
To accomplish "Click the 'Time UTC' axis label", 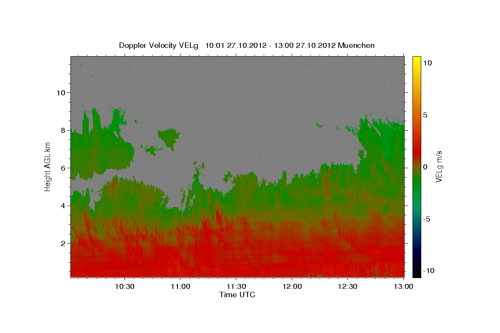I will point(237,295).
